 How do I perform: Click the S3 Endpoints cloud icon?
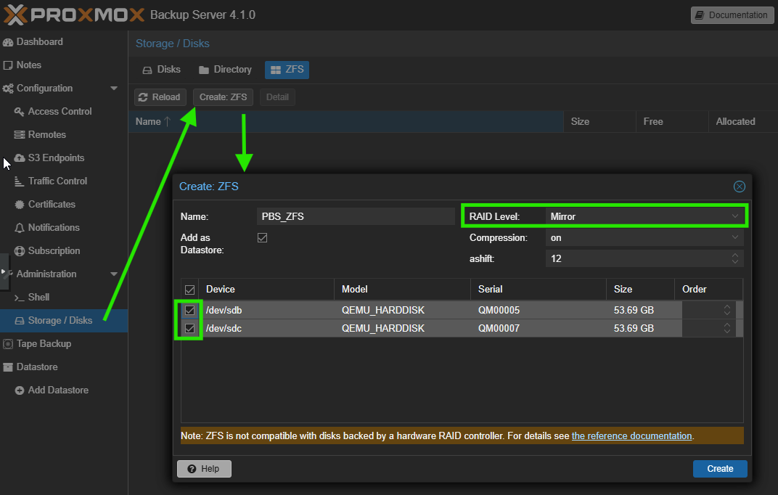click(x=20, y=158)
